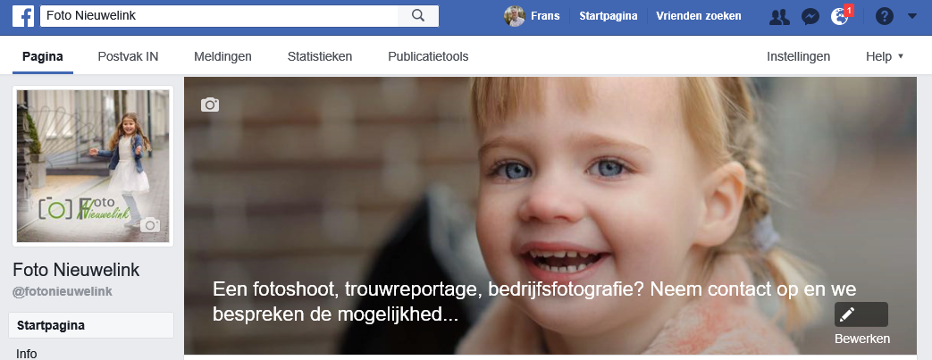Click the pencil Bewerken button

[861, 314]
